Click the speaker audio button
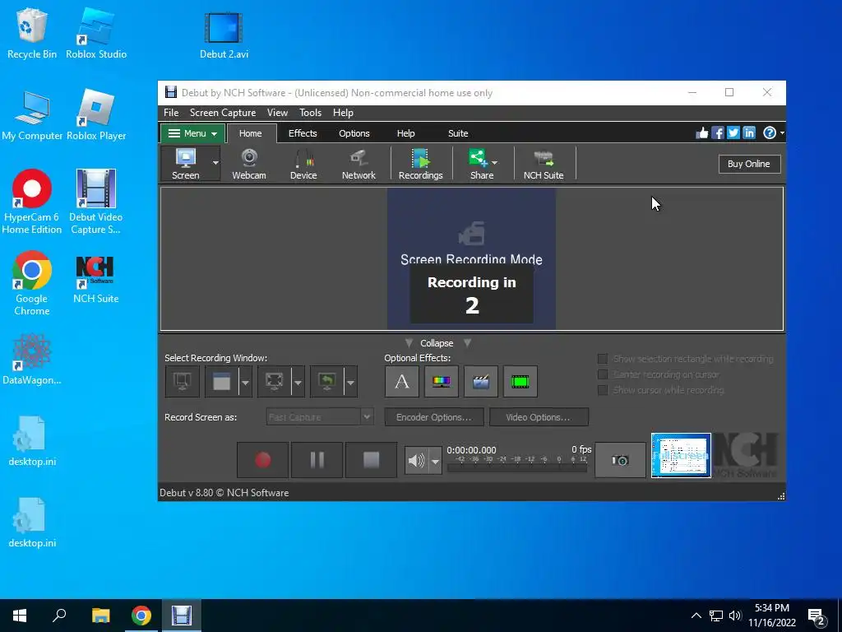Image resolution: width=842 pixels, height=632 pixels. (x=416, y=461)
